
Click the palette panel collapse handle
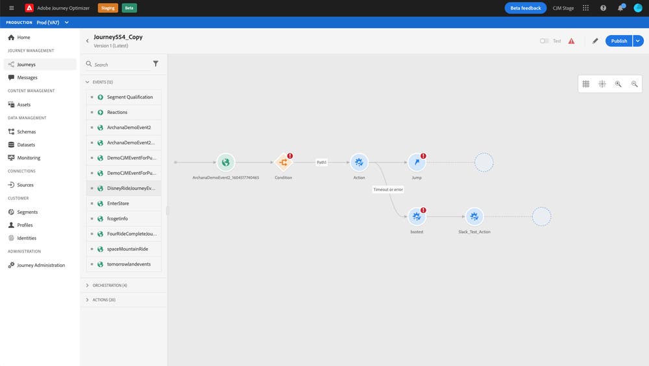167,211
